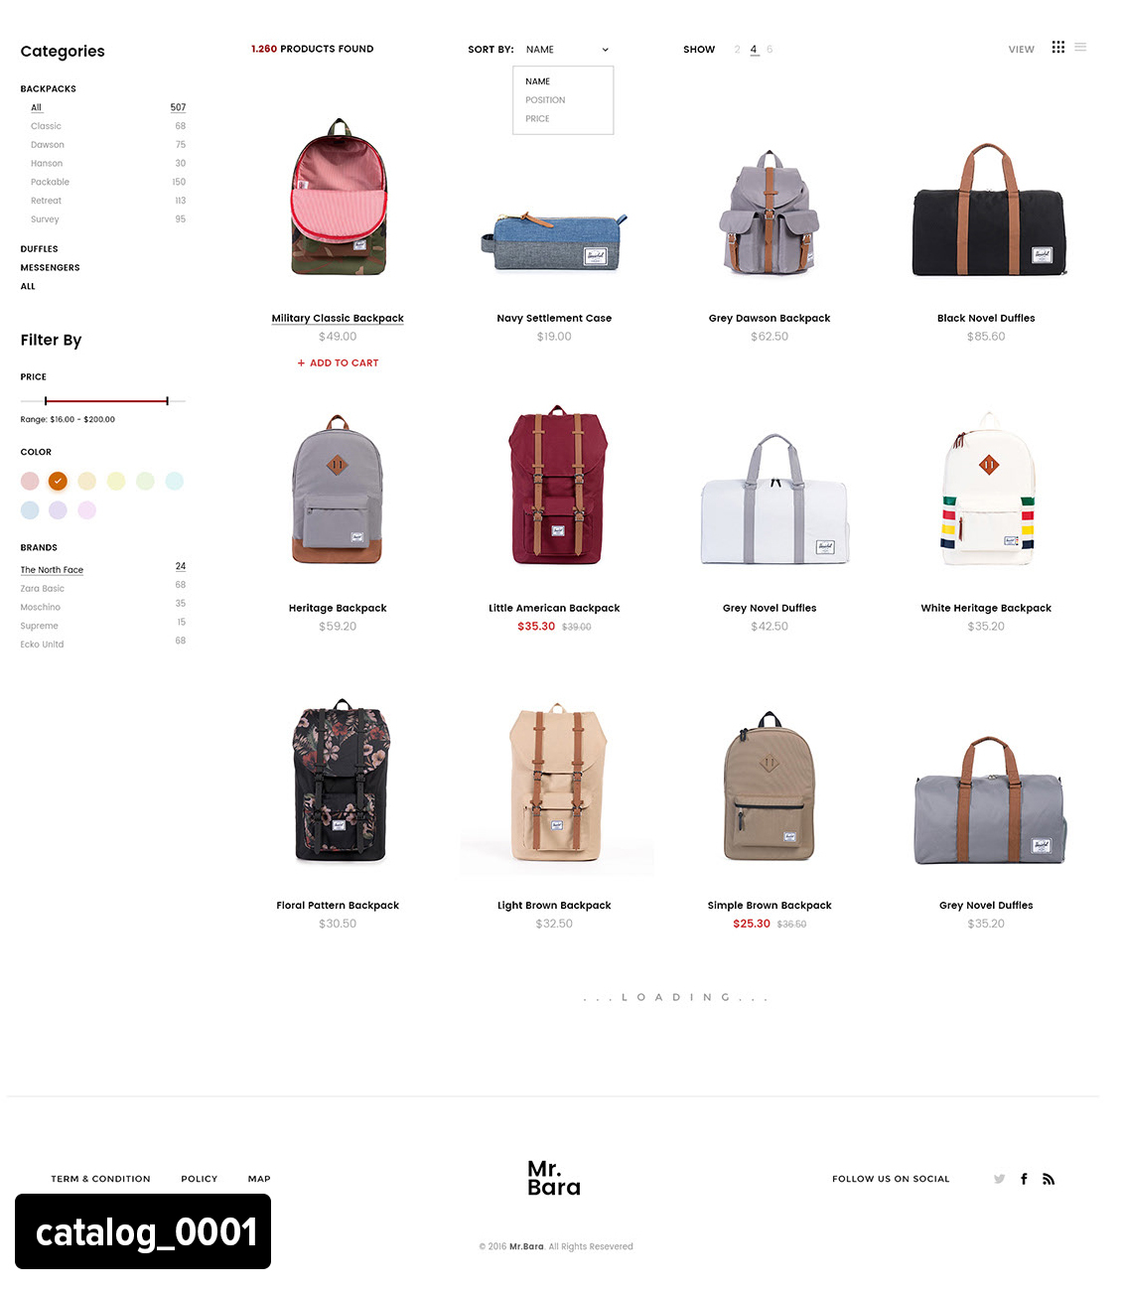Open the Little American Backpack thumbnail
Screen dimensions: 1122x1291
click(555, 486)
